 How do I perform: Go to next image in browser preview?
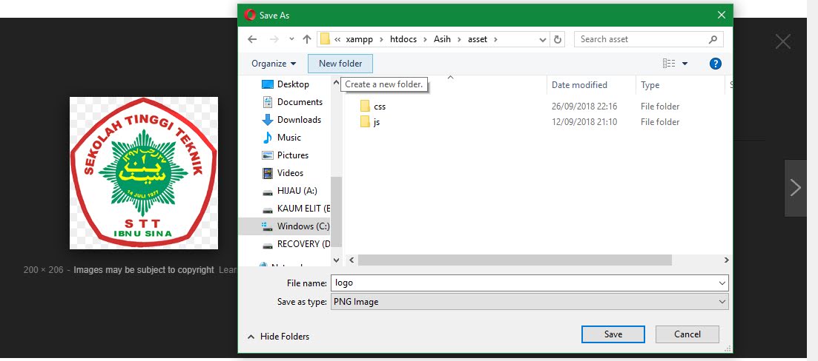click(796, 188)
